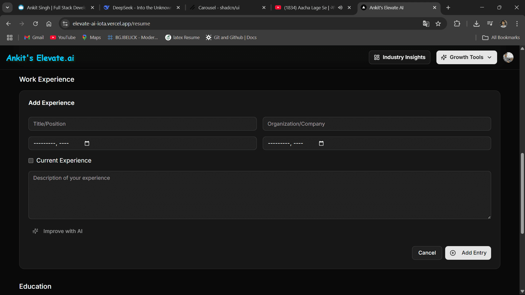Screen dimensions: 525x295
Task: Switch to Ankit Singh Full Stack Developer tab
Action: [56, 8]
